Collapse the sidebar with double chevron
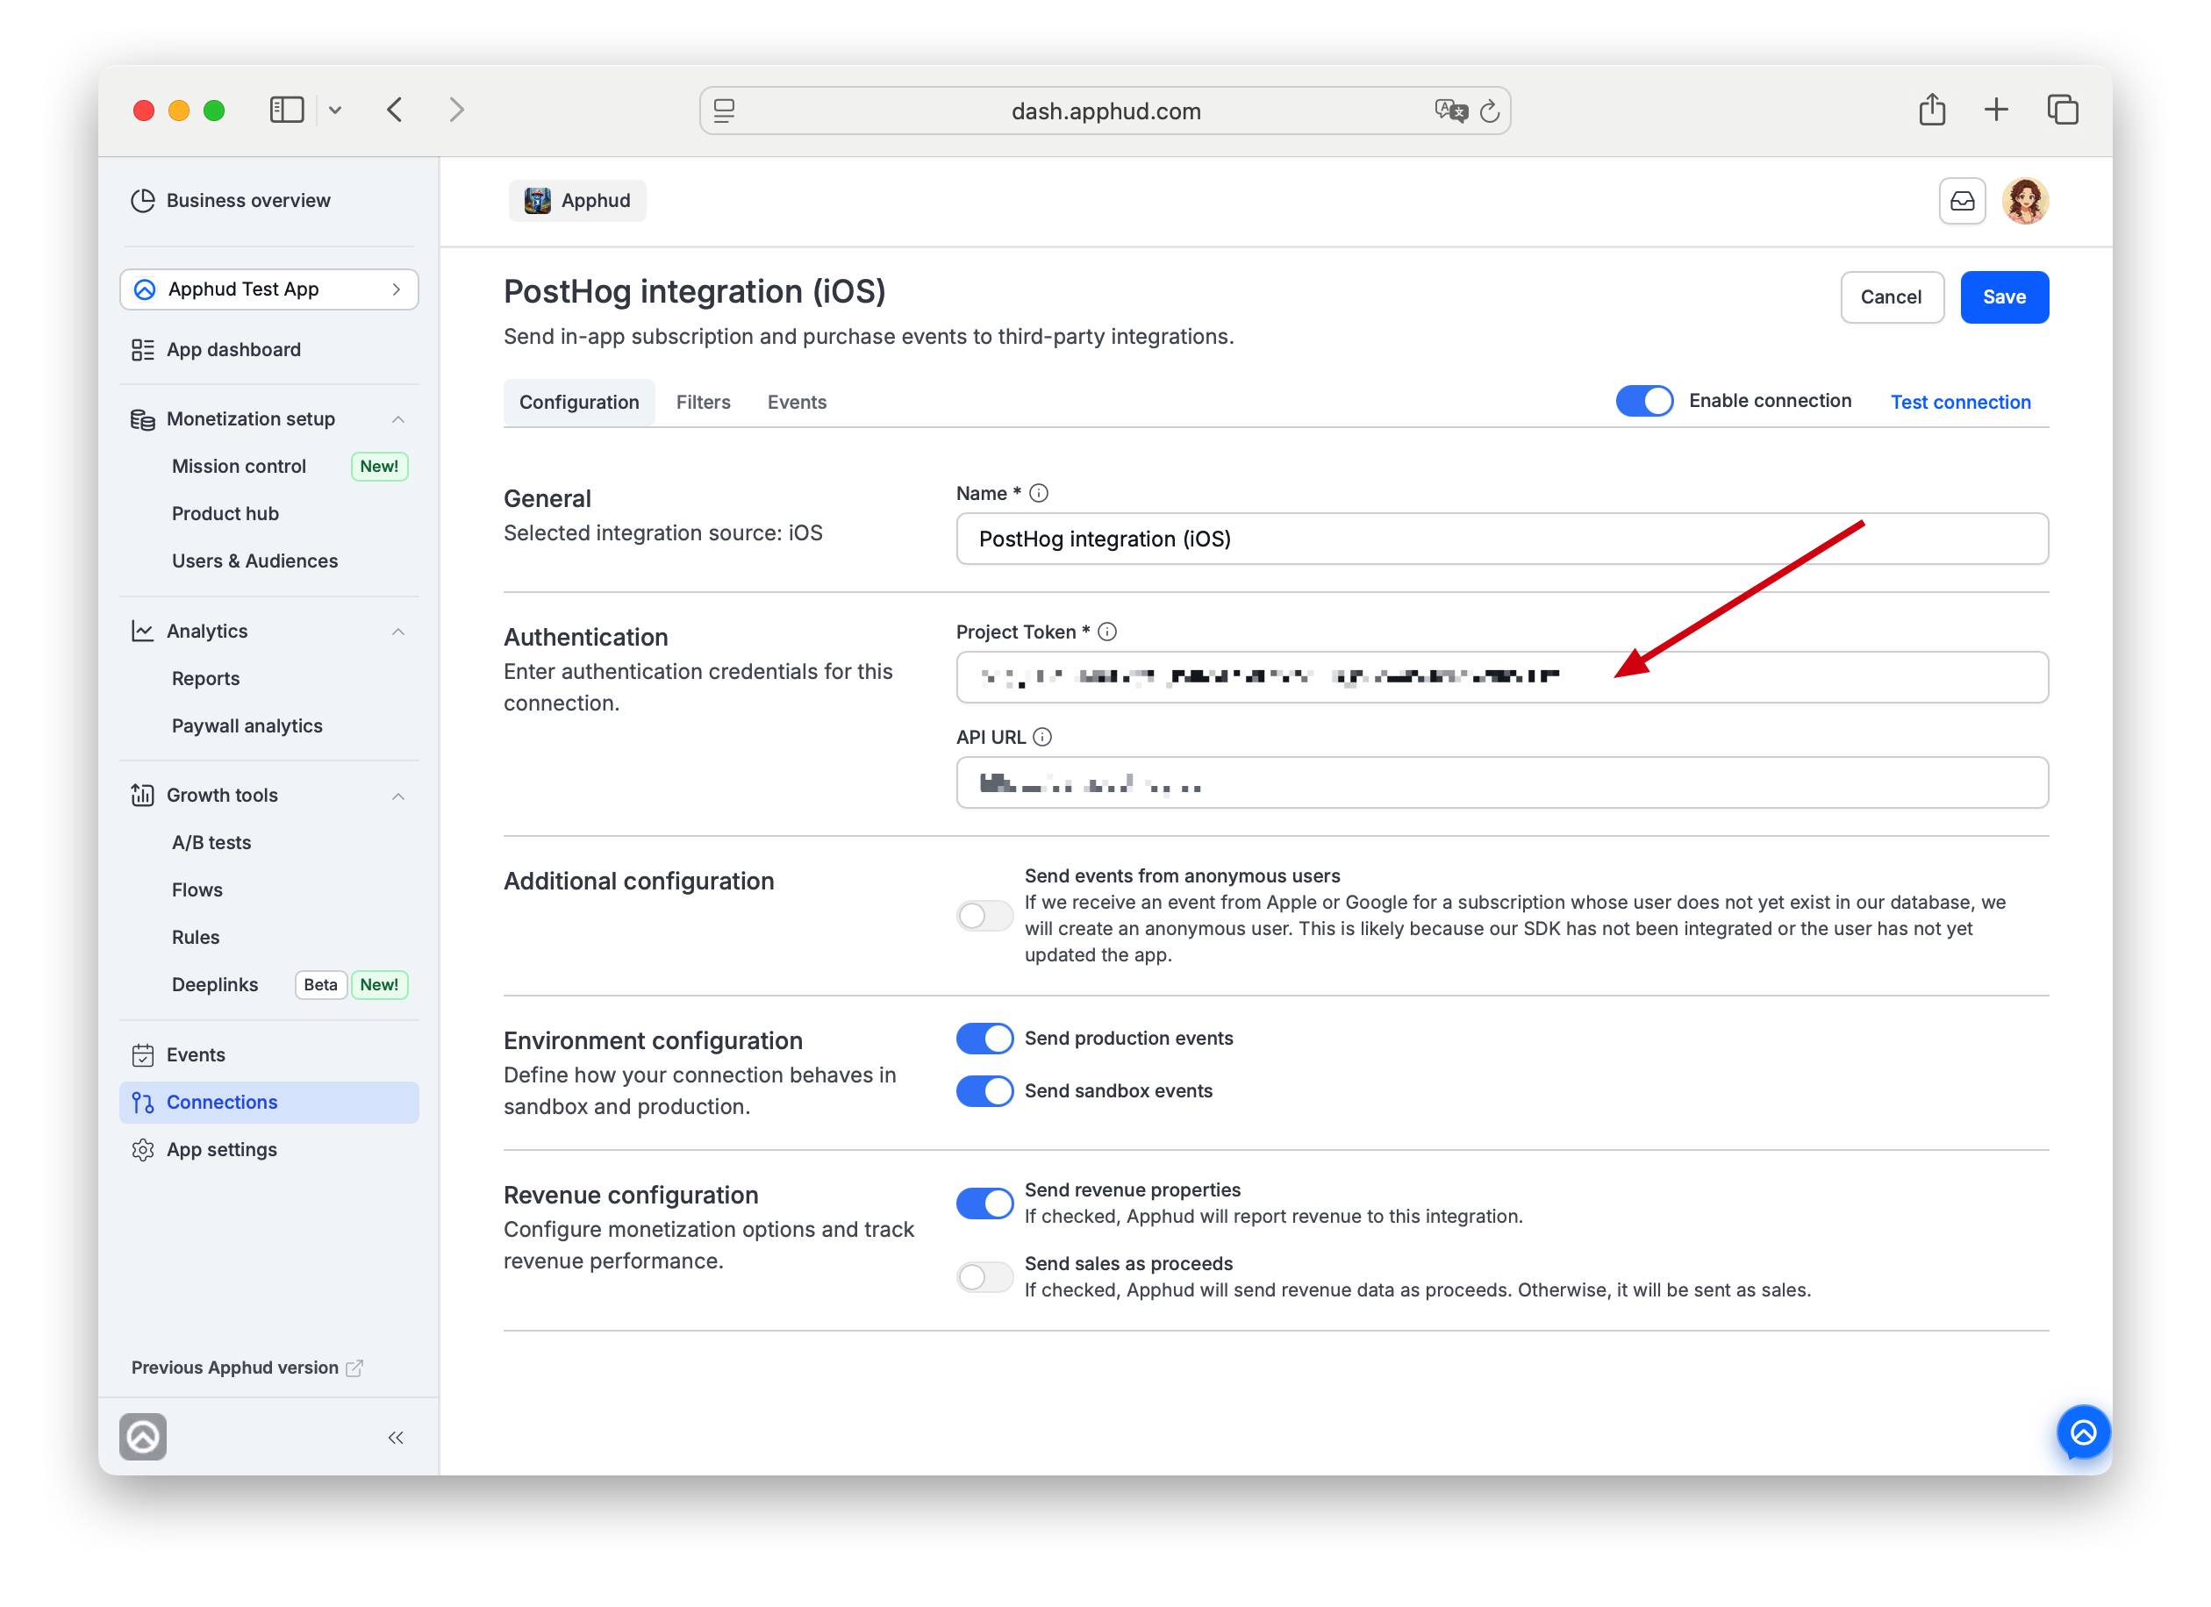 click(x=396, y=1438)
